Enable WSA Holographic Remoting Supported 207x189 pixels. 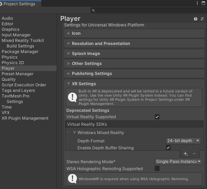pyautogui.click(x=157, y=168)
